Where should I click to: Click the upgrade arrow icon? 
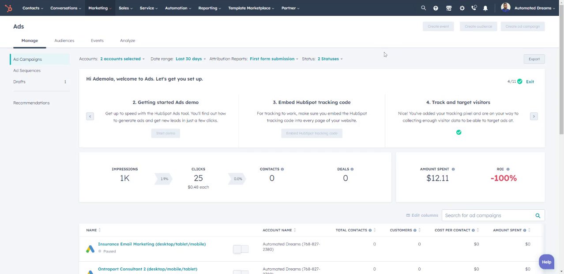[436, 8]
